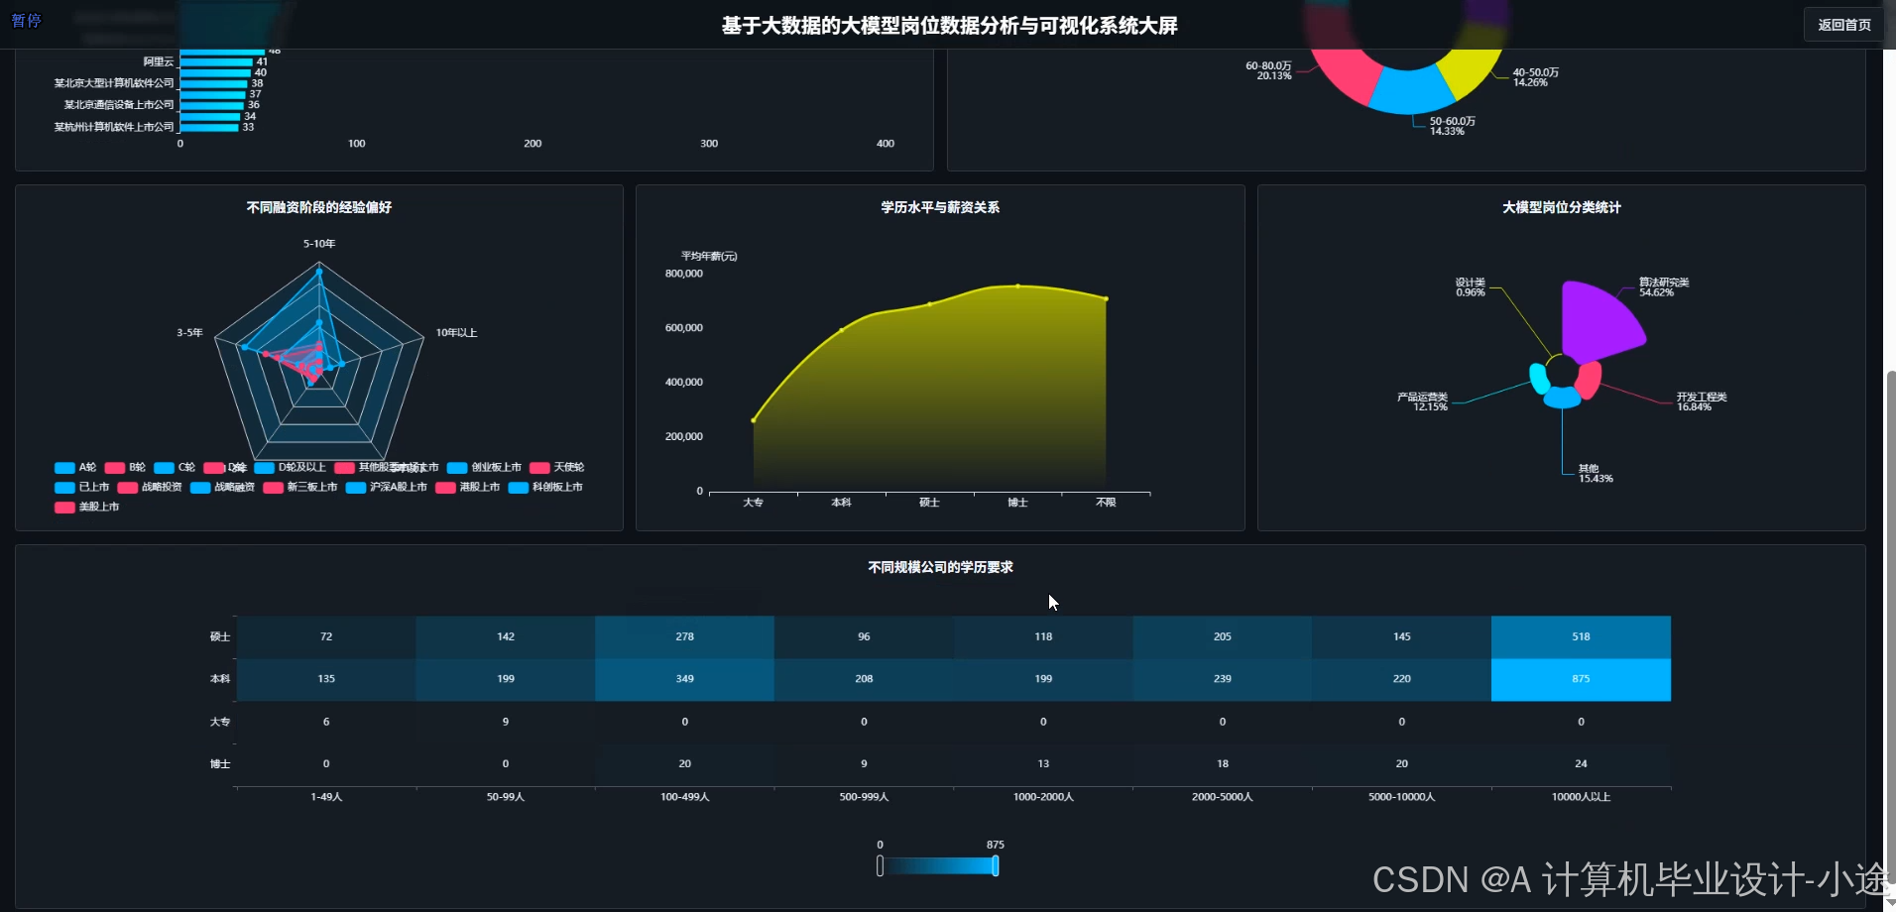This screenshot has width=1896, height=912.
Task: Click the 5-10年 radar axis label
Action: click(x=319, y=244)
